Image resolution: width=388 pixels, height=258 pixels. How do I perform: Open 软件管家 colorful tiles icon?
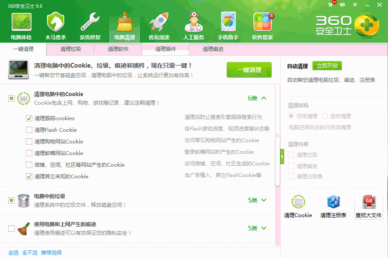click(x=263, y=22)
